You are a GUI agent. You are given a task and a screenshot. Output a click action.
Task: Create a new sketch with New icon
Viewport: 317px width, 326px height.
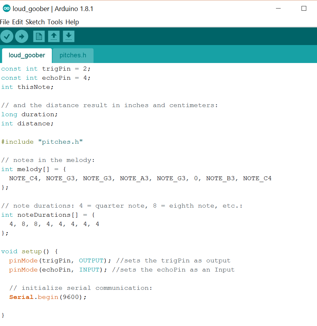(x=39, y=37)
